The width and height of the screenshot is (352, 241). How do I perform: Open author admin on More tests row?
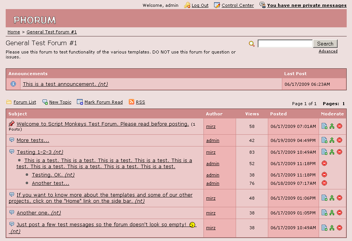tap(213, 140)
